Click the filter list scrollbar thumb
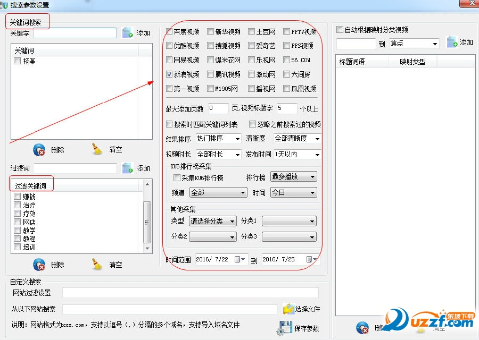Screen dimensions: 479x340 147,222
